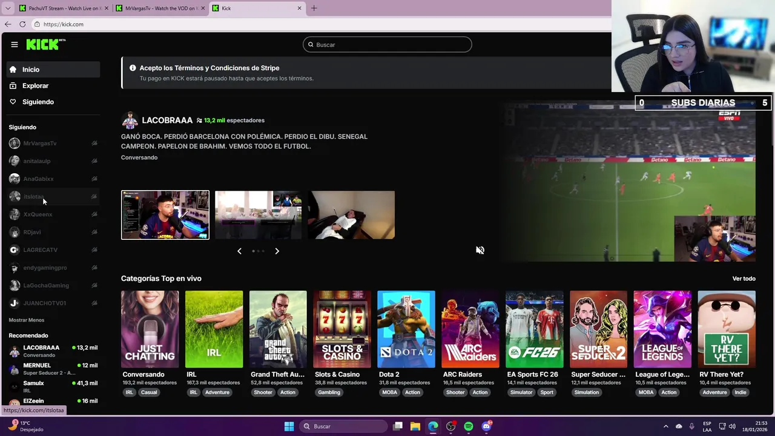Open followed channel XxQueenx
The image size is (775, 436).
coord(53,214)
